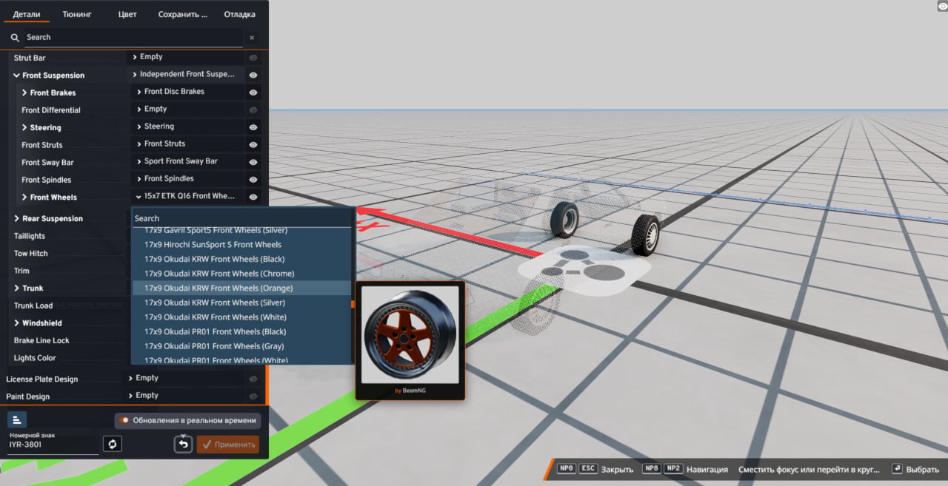Select 17x9 Okudai KRW Front Wheels (Chrome)
This screenshot has width=948, height=486.
pyautogui.click(x=241, y=274)
